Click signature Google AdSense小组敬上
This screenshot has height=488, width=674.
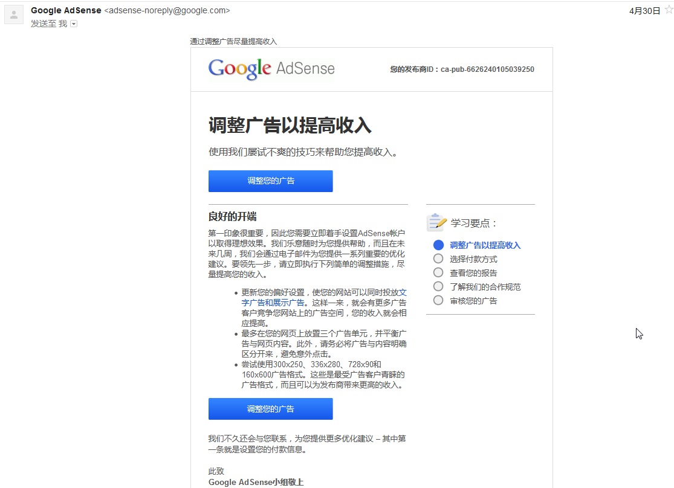tap(256, 482)
